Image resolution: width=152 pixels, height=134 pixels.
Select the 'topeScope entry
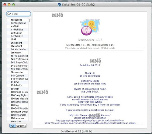(x=17, y=20)
